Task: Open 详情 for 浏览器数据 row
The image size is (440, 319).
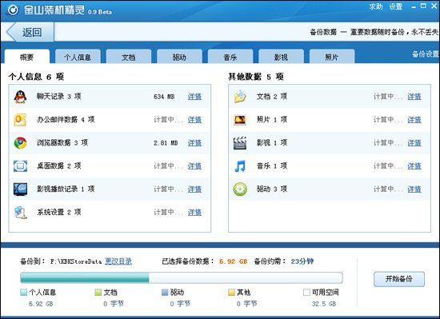Action: coord(194,143)
